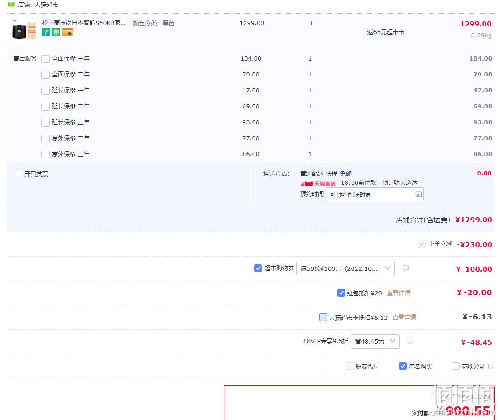Viewport: 500px width, 420px height.
Task: Check the 意外保修 二年 warranty option
Action: coord(46,138)
